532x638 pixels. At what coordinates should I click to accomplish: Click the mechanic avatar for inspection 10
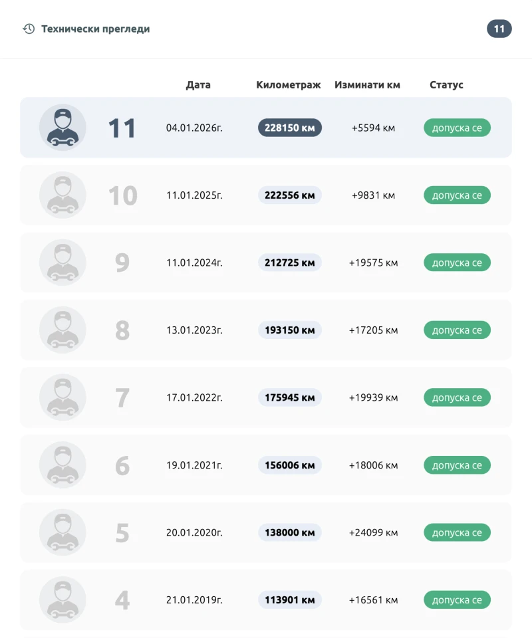[x=63, y=195]
